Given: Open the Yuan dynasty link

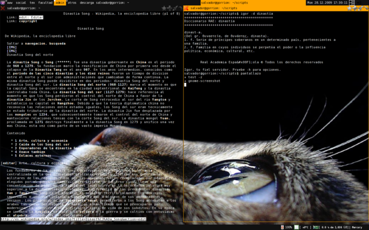Looking at the screenshot, I should (x=164, y=118).
